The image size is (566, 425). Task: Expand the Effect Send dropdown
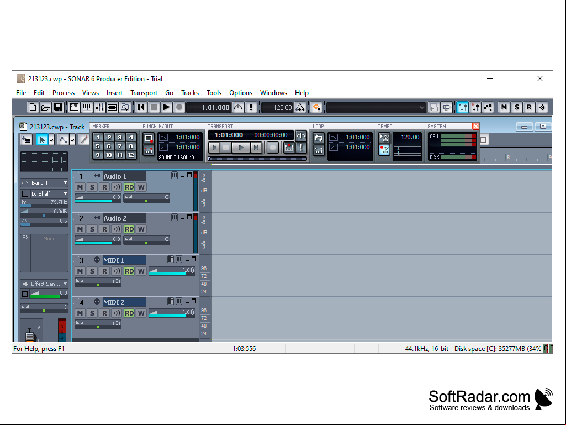tap(65, 284)
